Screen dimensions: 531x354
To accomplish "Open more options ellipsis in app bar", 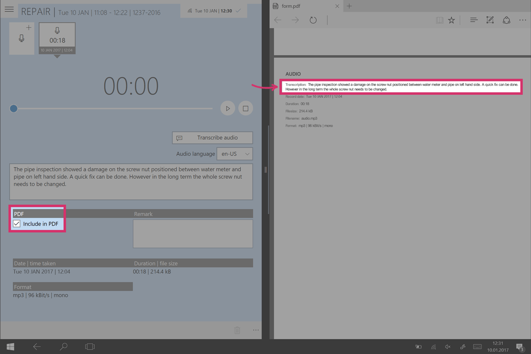I will pos(256,330).
